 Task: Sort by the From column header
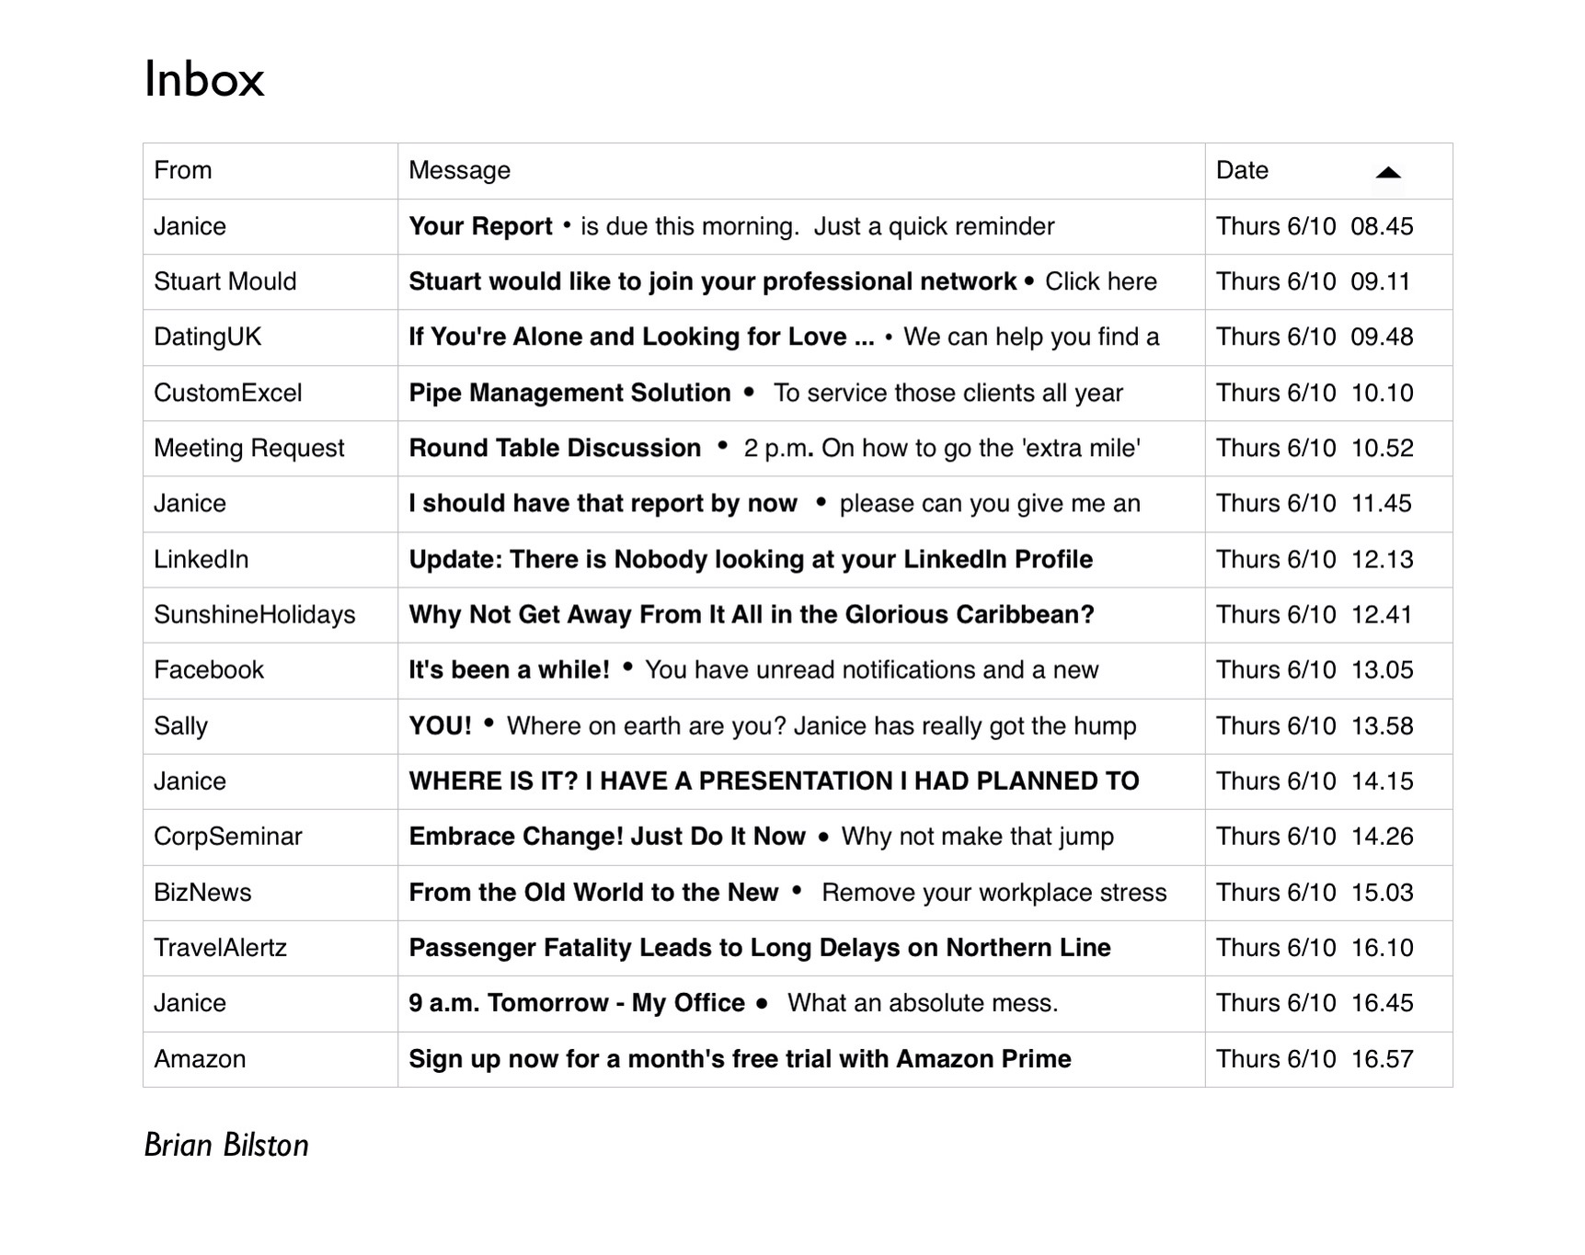click(x=183, y=171)
